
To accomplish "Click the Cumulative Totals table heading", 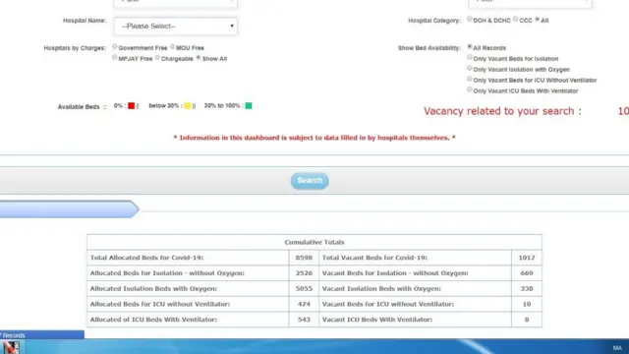I will click(314, 242).
